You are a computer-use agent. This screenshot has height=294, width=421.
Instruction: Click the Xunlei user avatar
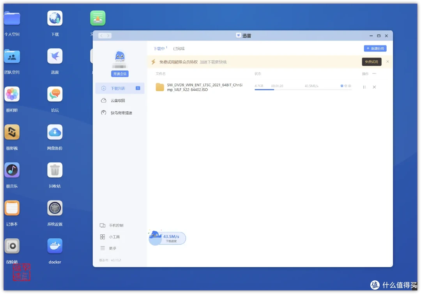[x=120, y=56]
